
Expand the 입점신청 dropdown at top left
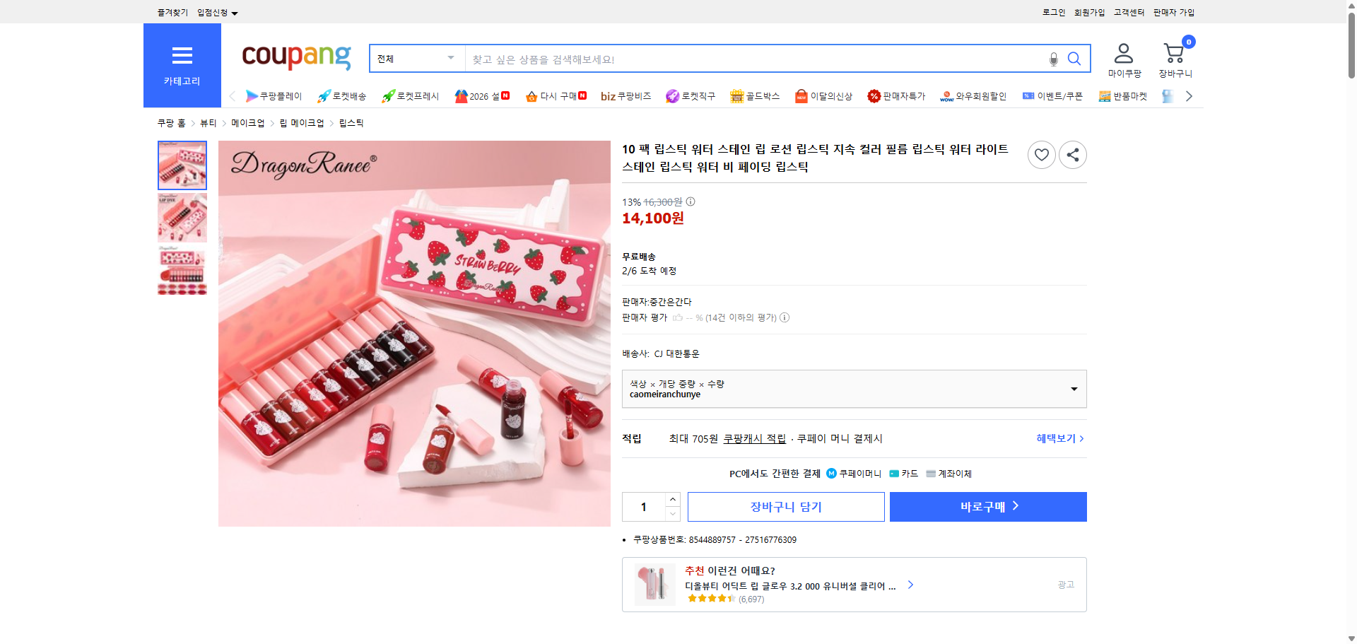click(216, 12)
